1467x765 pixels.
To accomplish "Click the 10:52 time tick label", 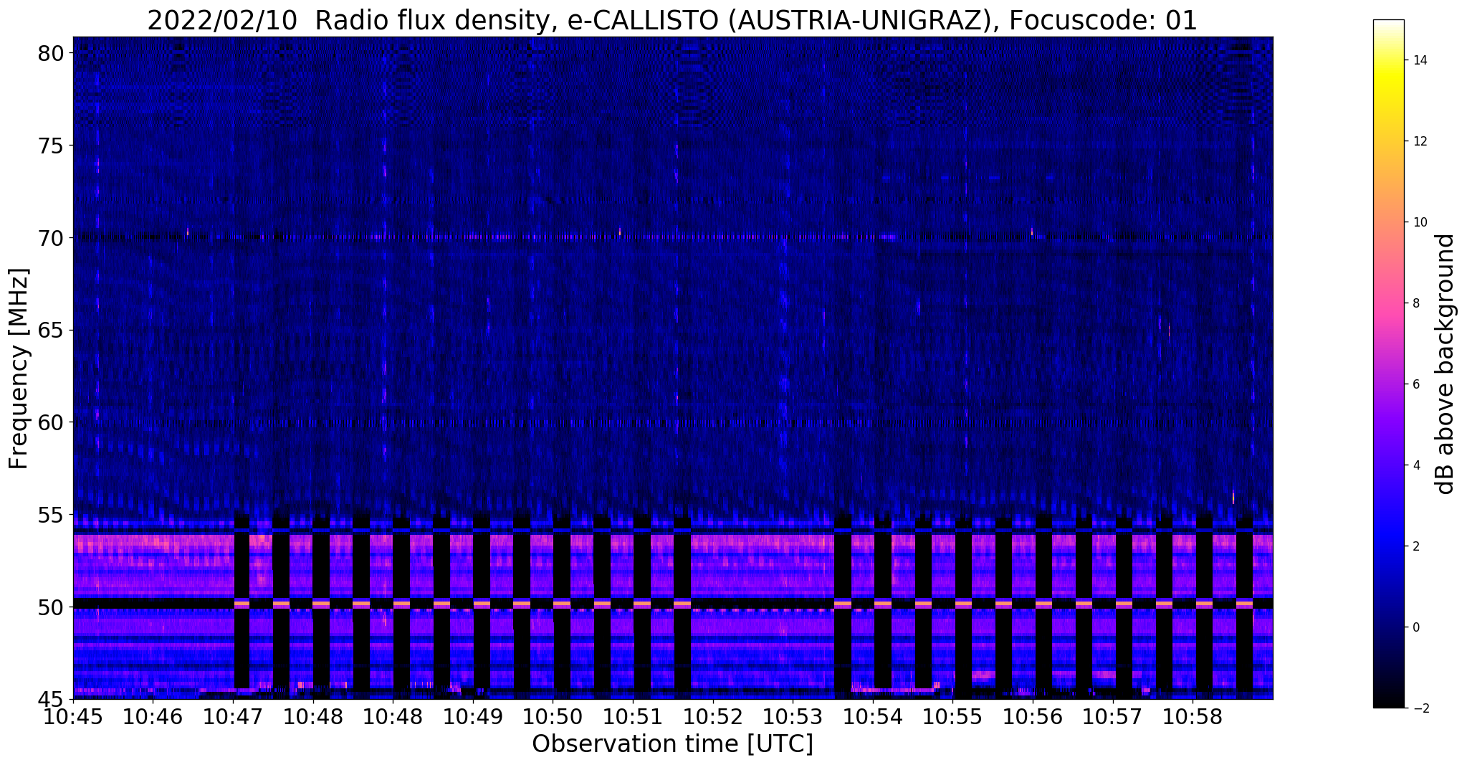I will click(x=712, y=717).
